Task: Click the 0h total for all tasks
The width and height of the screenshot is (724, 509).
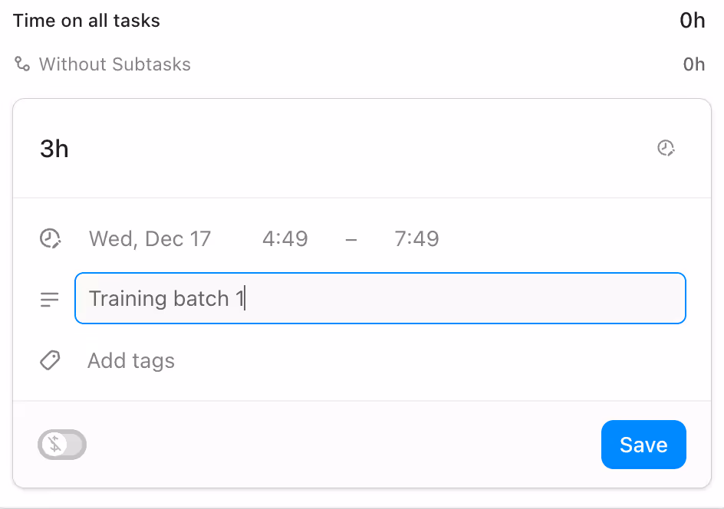Action: (x=692, y=21)
